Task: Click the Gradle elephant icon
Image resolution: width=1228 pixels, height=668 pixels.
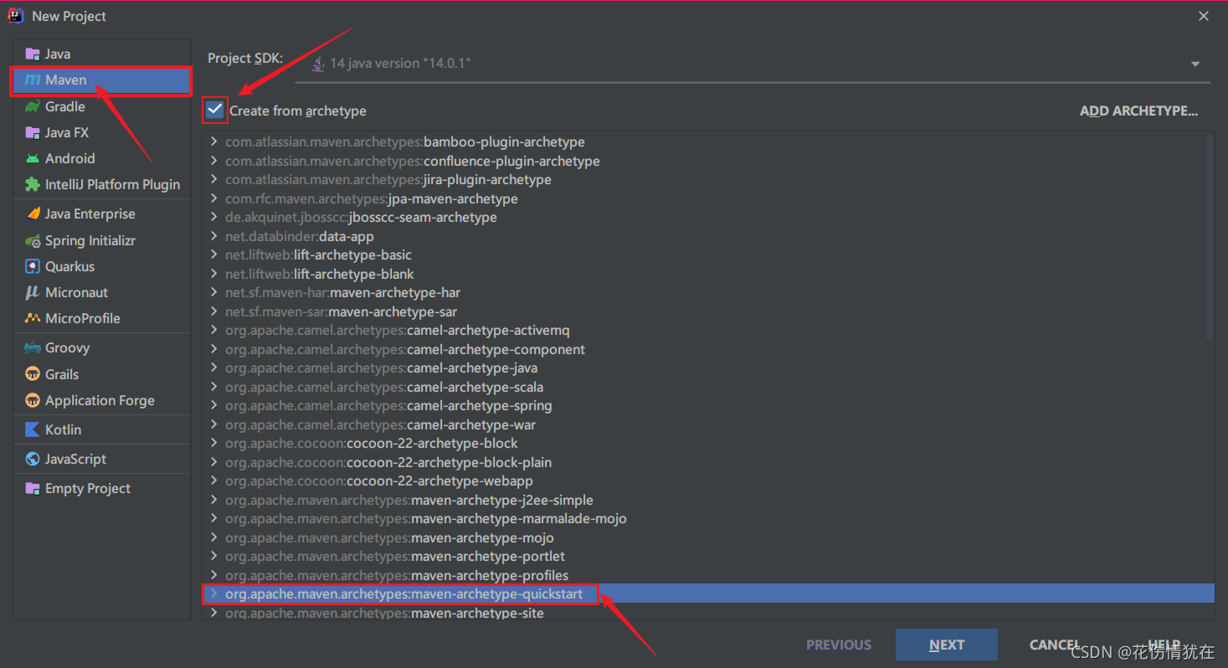Action: pos(33,106)
